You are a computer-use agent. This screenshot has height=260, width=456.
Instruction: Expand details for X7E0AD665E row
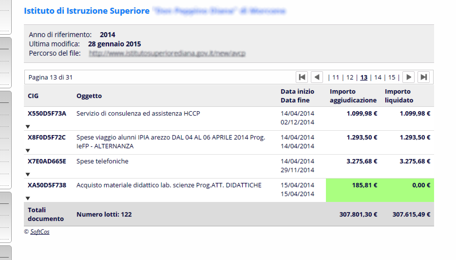28,175
